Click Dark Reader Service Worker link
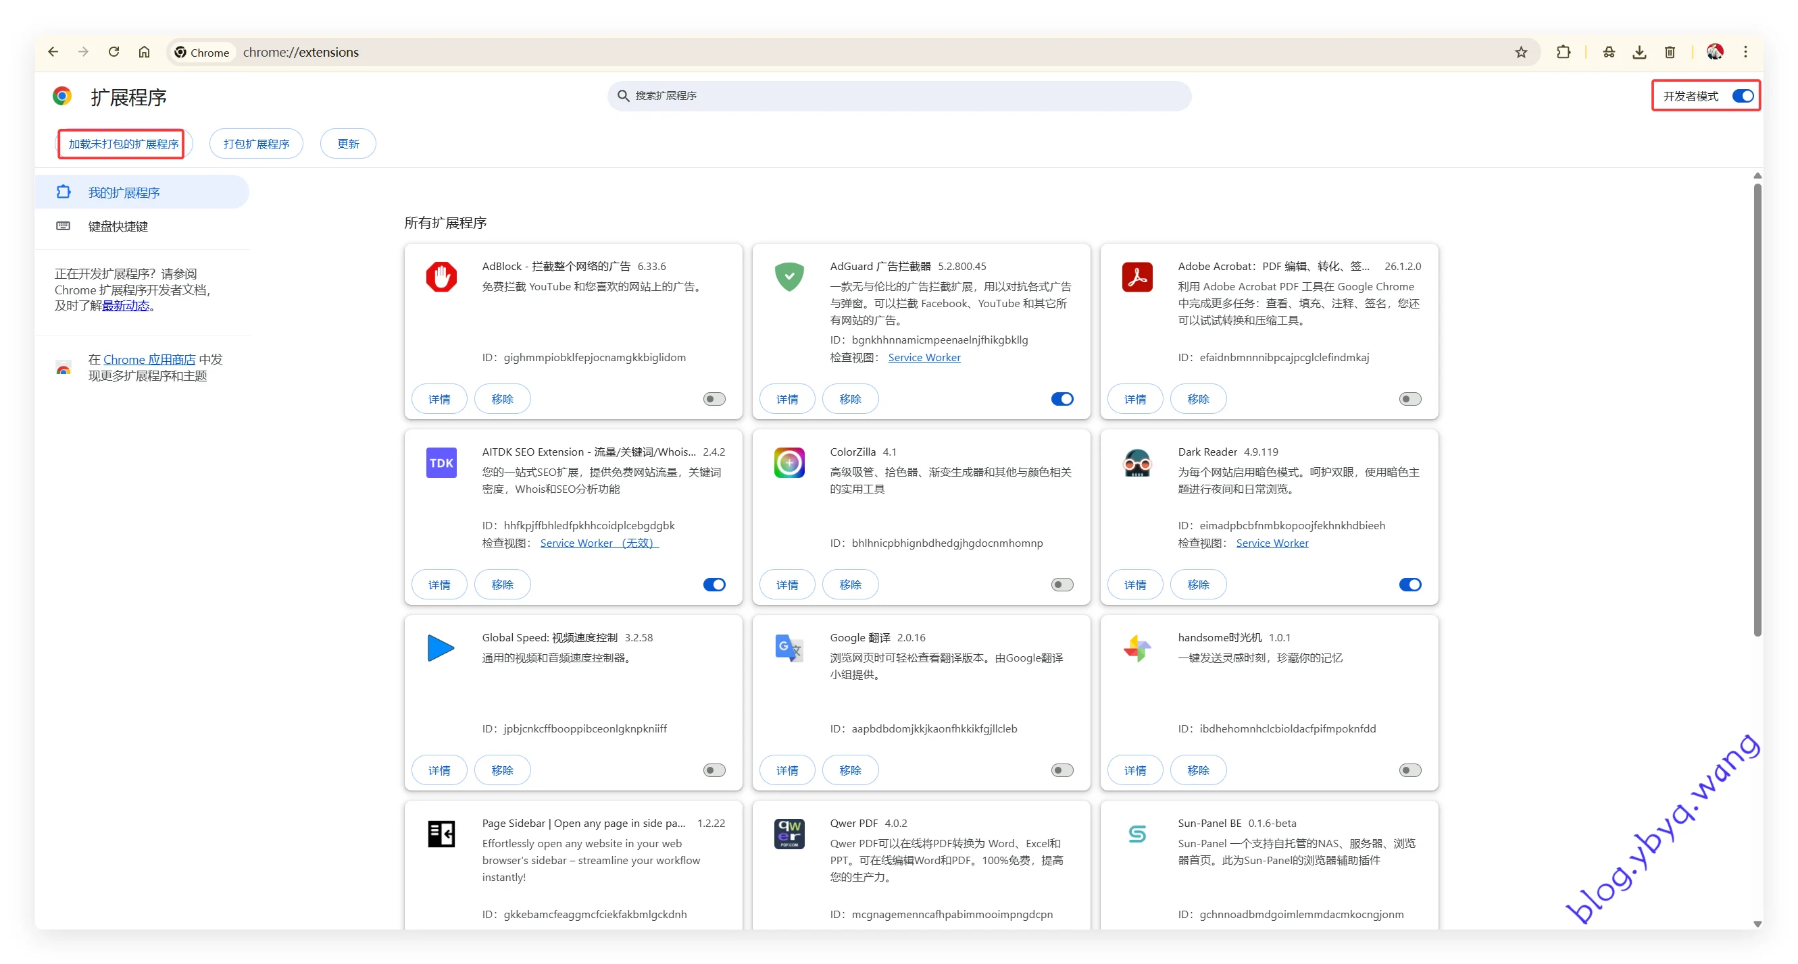 click(1272, 543)
